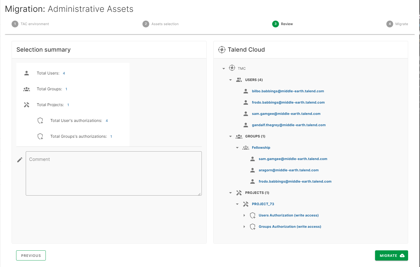420x267 pixels.
Task: Select aragorn@middle-earth.talend.com in Fellowship group
Action: tap(288, 170)
